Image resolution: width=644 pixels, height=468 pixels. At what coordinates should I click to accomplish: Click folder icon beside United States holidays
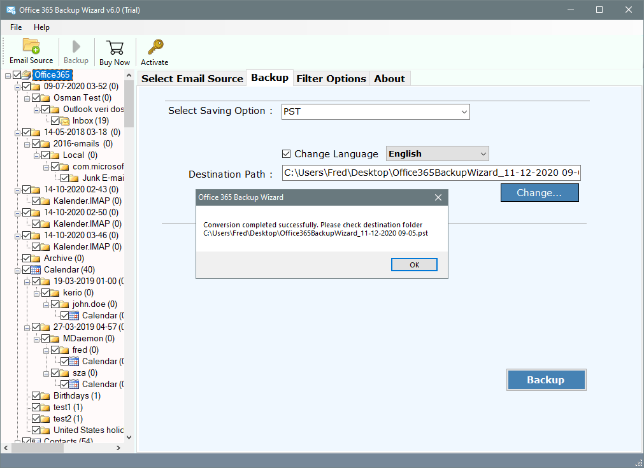(x=46, y=430)
